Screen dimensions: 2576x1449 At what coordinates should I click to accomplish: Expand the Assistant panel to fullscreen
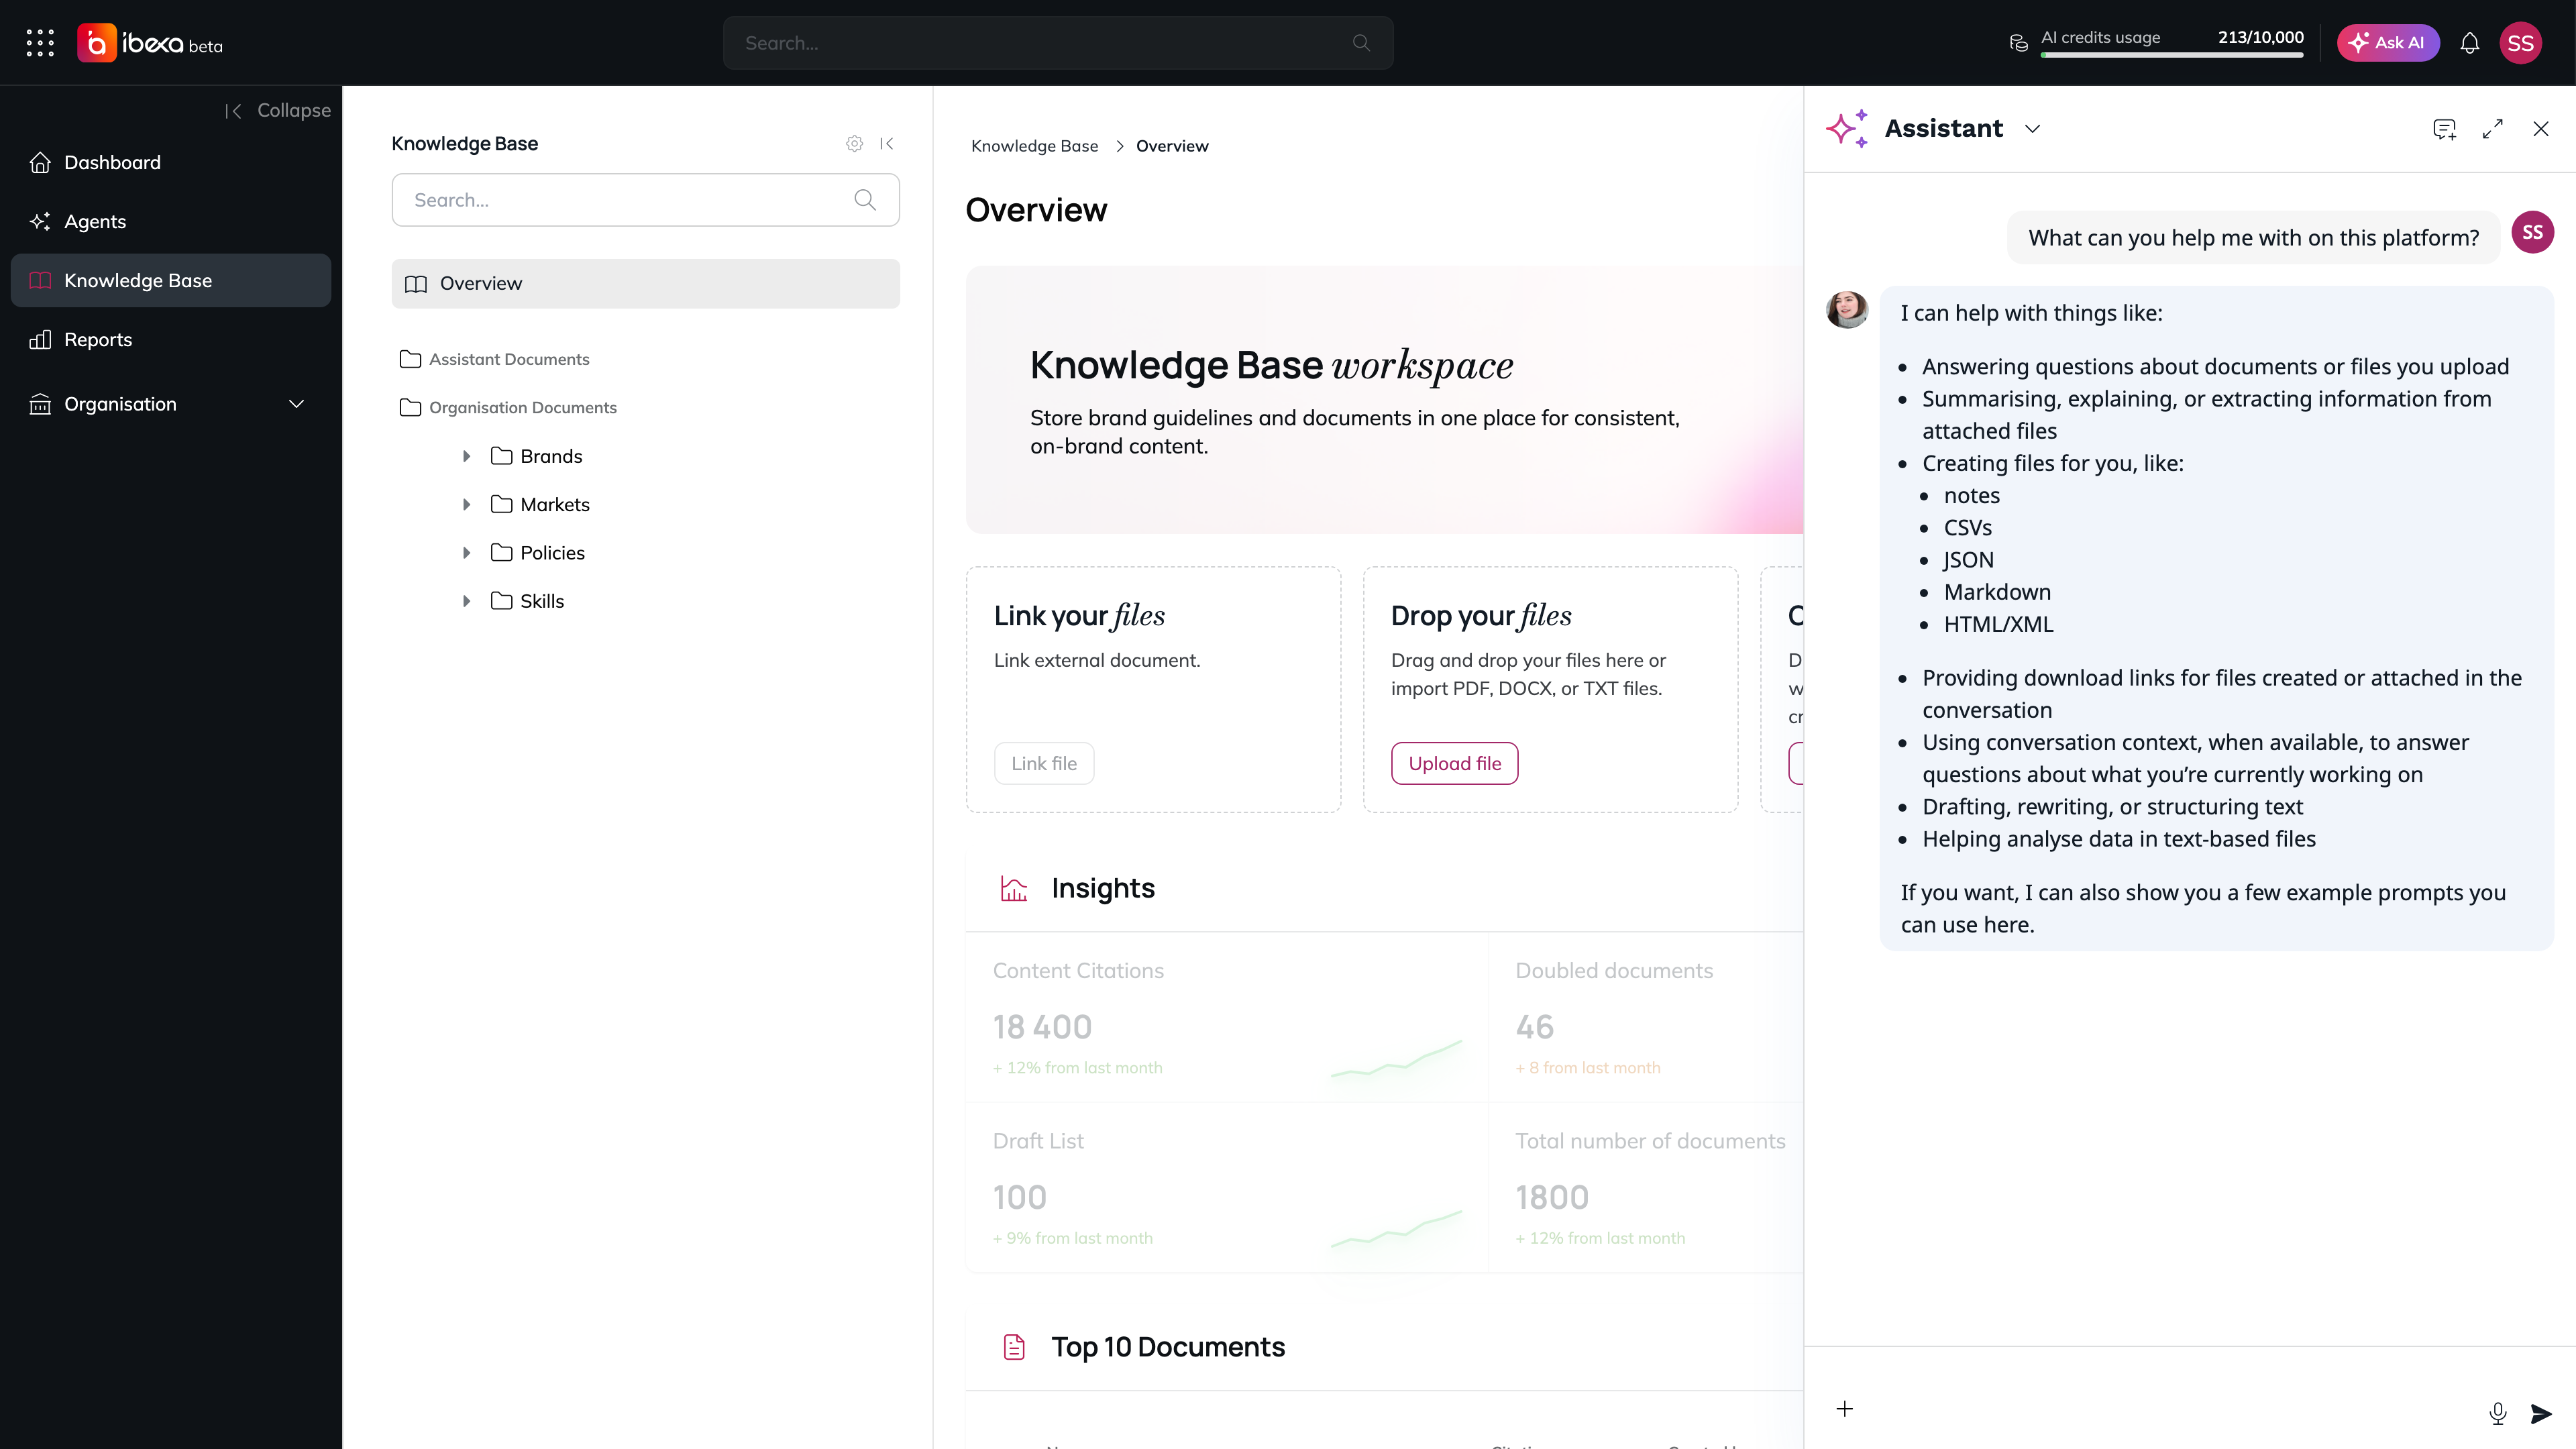2493,129
